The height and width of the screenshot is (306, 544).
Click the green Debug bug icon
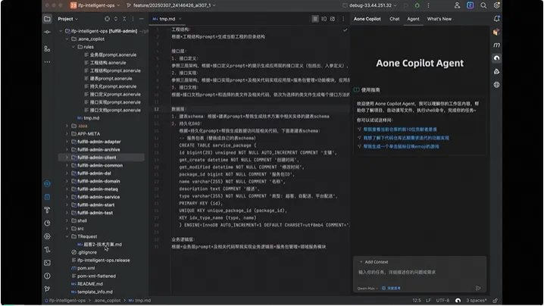click(417, 5)
